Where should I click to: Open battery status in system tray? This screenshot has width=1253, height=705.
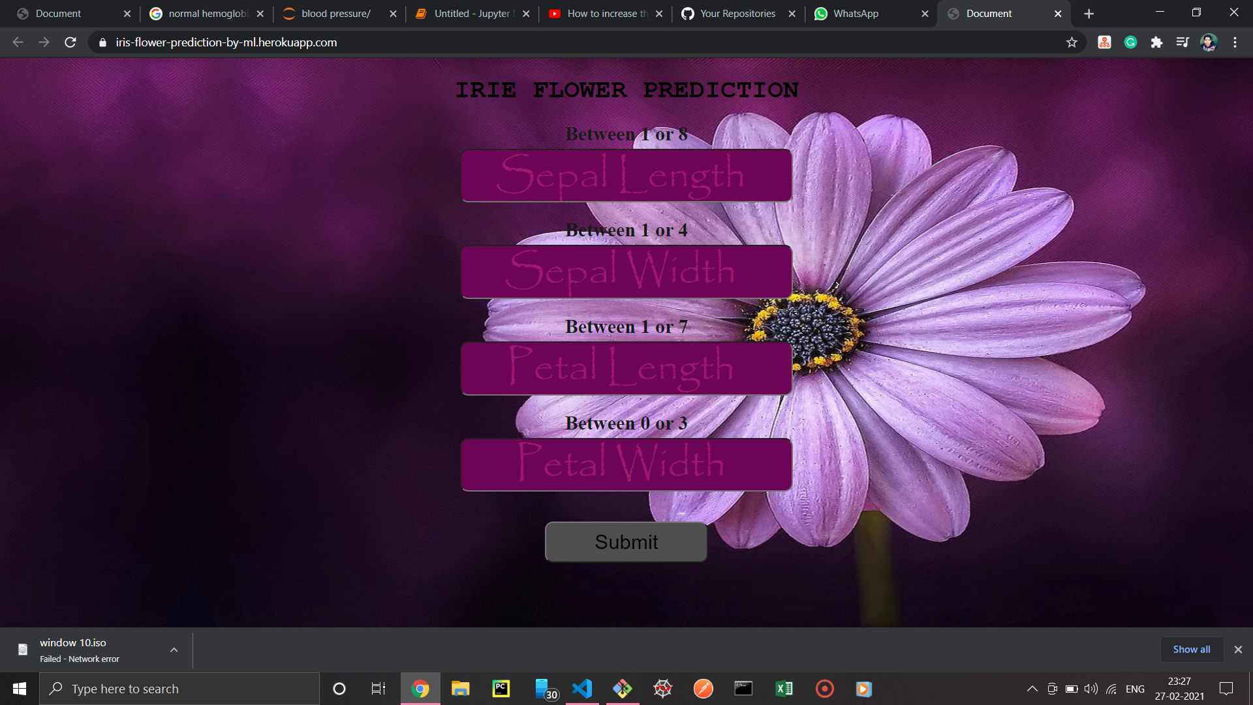(1072, 689)
